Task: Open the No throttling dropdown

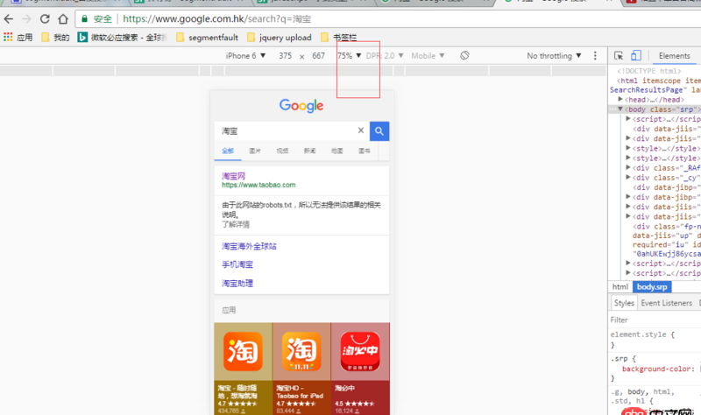Action: click(x=555, y=56)
